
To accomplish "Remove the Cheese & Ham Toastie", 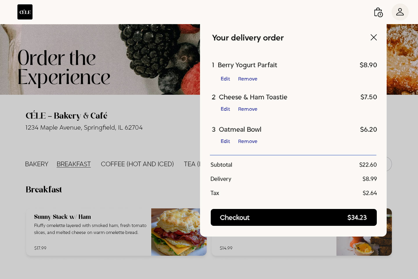I will pyautogui.click(x=248, y=109).
